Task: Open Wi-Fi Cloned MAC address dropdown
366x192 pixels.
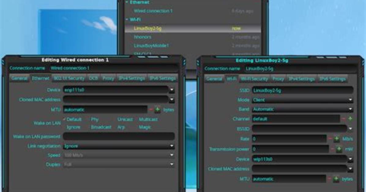Action: (x=350, y=169)
